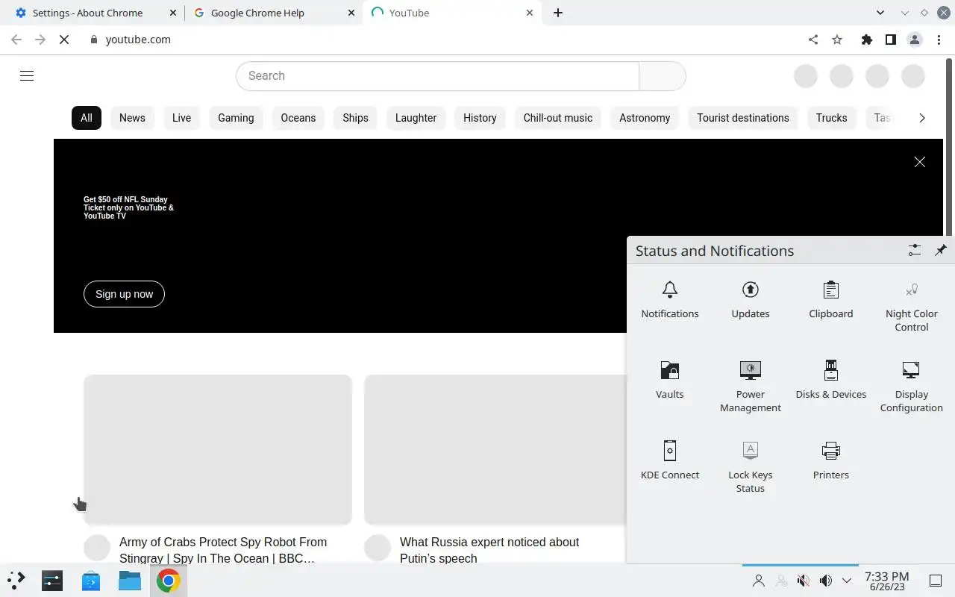Viewport: 955px width, 597px height.
Task: Focus the YouTube Search field
Action: click(x=437, y=75)
